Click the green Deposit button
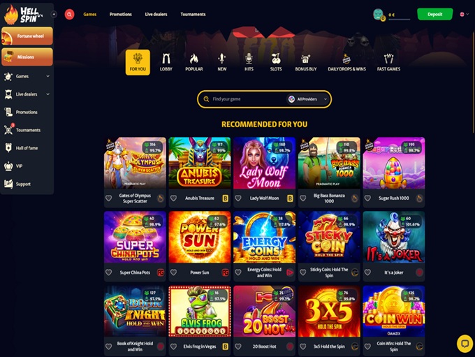The width and height of the screenshot is (475, 357). click(x=434, y=14)
